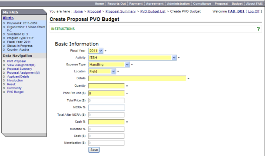Image resolution: width=265 pixels, height=156 pixels.
Task: Click the Alerts link in My FAIS
Action: tap(8, 18)
